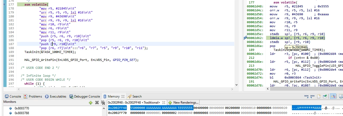Open the Problems tab
The width and height of the screenshot is (343, 116).
pos(33,96)
